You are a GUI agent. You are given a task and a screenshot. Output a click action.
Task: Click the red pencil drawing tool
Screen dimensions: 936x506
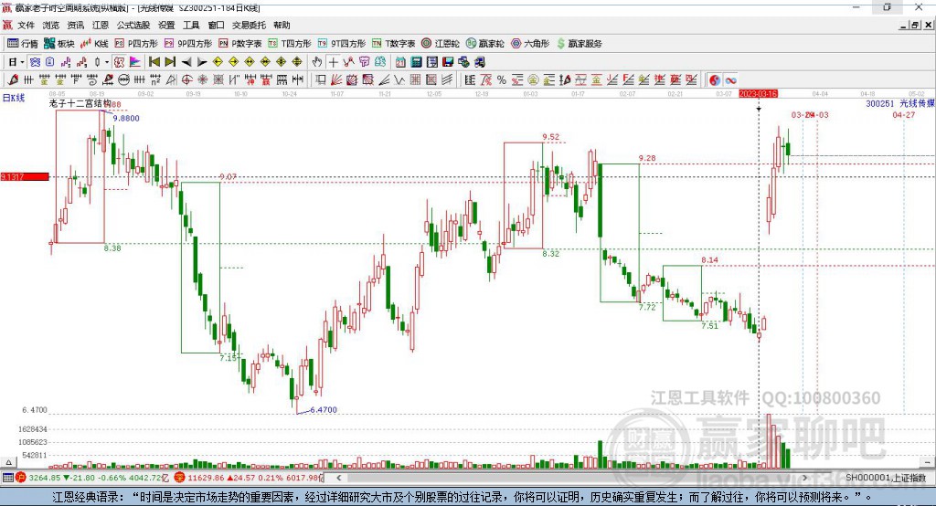[x=13, y=80]
